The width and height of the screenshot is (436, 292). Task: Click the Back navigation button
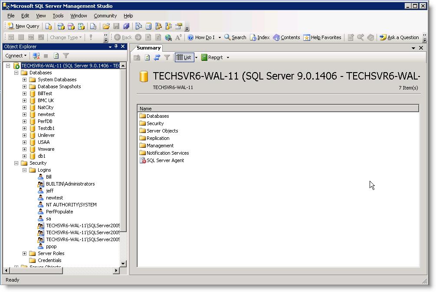pyautogui.click(x=123, y=37)
